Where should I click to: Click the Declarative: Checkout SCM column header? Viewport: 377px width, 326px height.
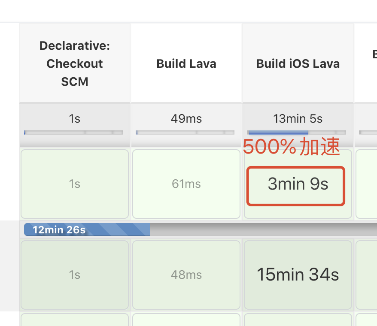coord(75,63)
